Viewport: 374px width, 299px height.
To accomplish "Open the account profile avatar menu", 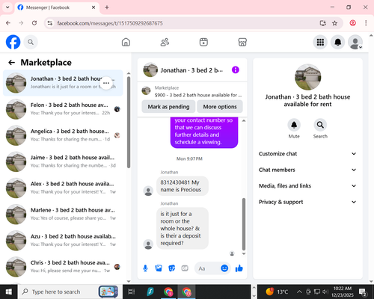I will pyautogui.click(x=355, y=42).
